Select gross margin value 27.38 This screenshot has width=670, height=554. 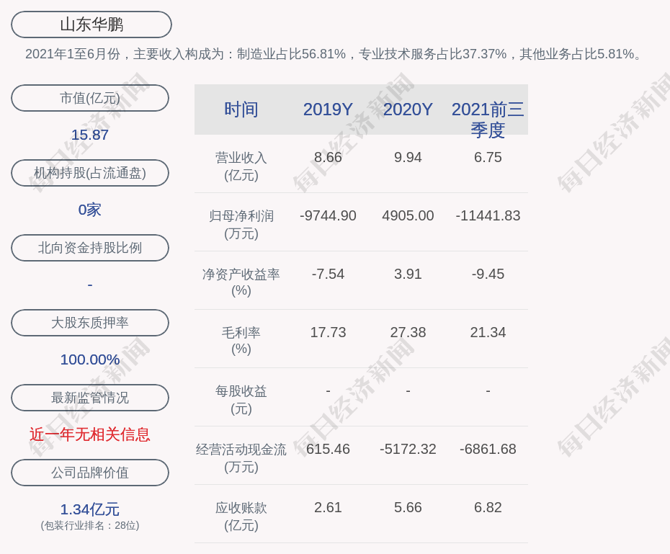[408, 332]
